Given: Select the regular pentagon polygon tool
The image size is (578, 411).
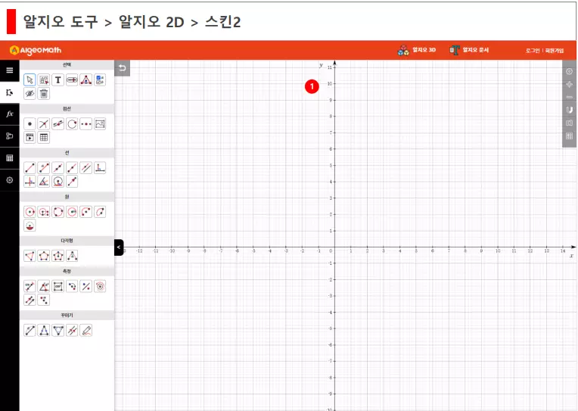Looking at the screenshot, I should [43, 256].
